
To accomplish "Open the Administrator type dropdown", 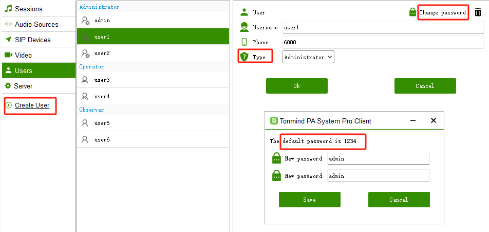I will click(308, 57).
